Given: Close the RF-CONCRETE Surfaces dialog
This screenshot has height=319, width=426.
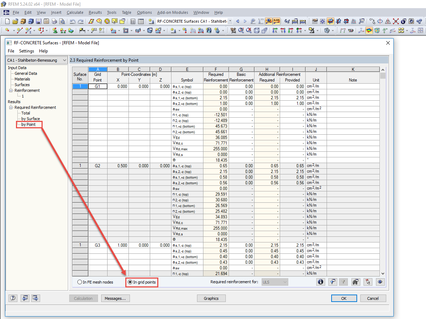Looking at the screenshot, I should coord(387,43).
